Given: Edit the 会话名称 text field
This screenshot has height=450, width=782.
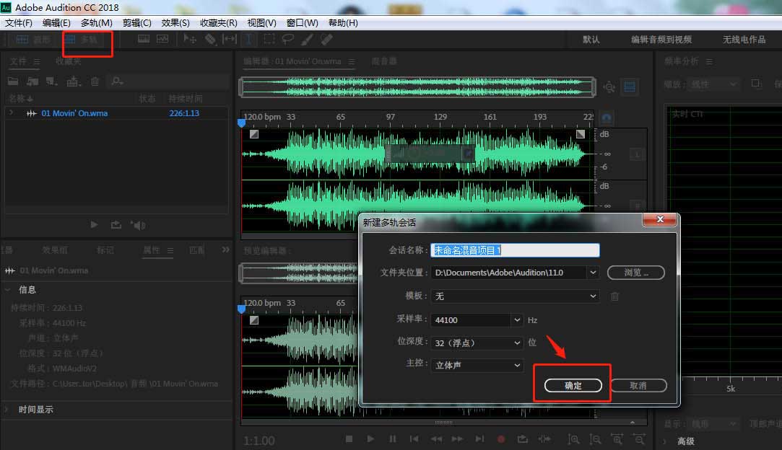Looking at the screenshot, I should [x=515, y=250].
